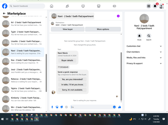
Task: Open the Marketplace storefront icon
Action: click(x=98, y=6)
